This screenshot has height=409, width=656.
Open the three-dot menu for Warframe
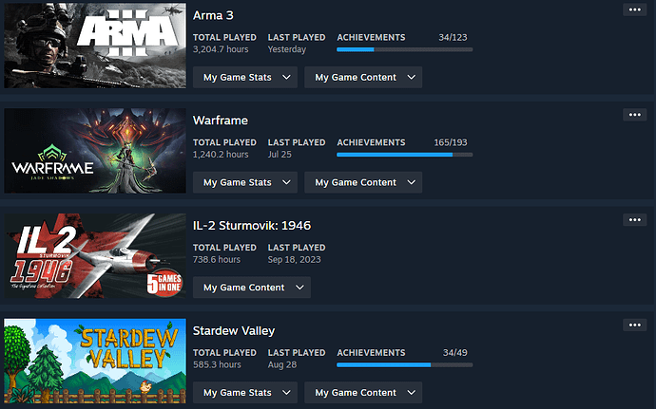(x=635, y=115)
